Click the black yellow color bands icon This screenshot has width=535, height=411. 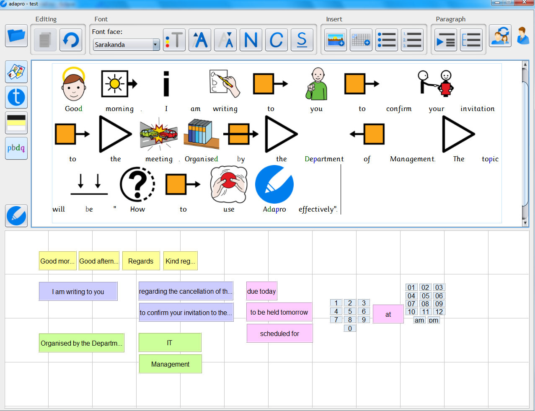[16, 123]
